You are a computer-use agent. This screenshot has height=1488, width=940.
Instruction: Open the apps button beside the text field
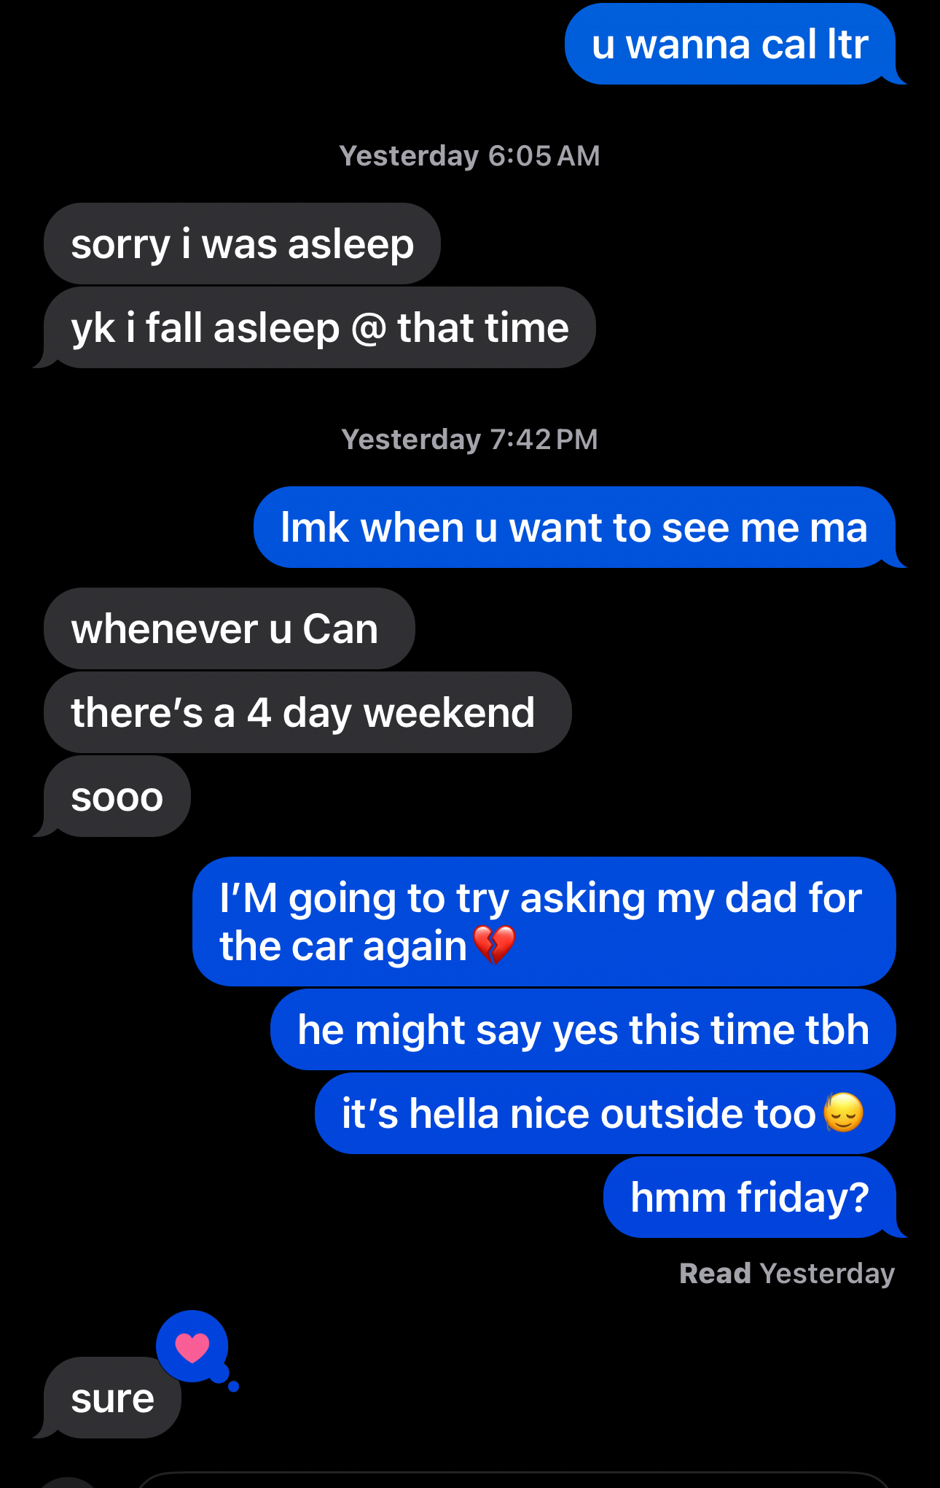(x=67, y=1483)
